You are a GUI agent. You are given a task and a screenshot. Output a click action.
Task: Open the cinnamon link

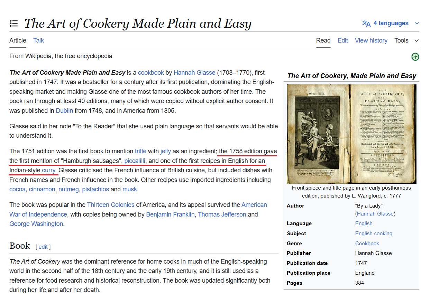point(42,189)
